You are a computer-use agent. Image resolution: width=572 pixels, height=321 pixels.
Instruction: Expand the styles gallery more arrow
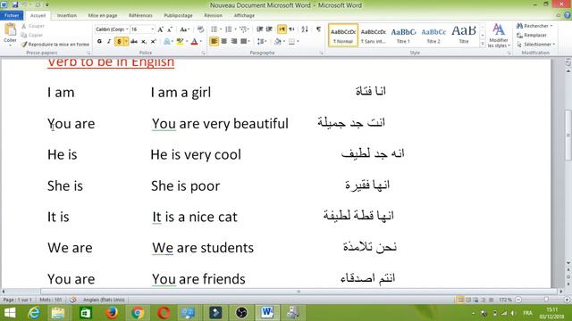point(483,44)
